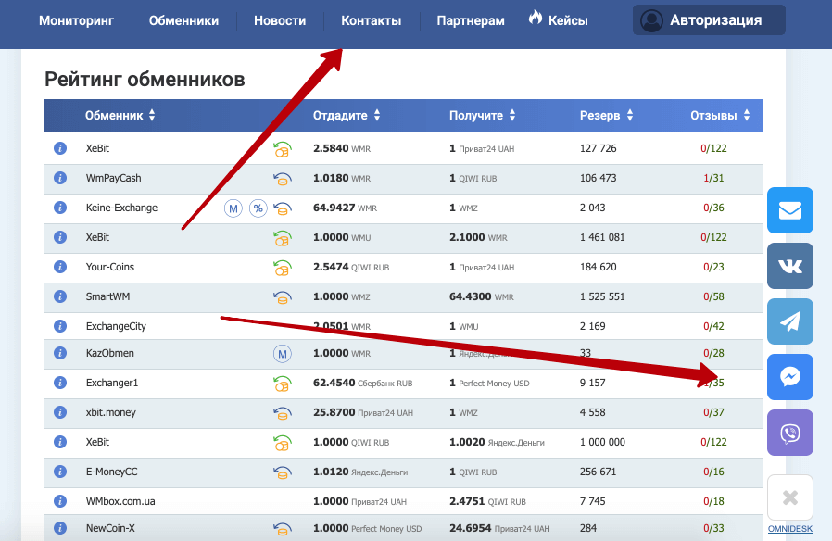Open the Контакты menu item

[x=371, y=20]
